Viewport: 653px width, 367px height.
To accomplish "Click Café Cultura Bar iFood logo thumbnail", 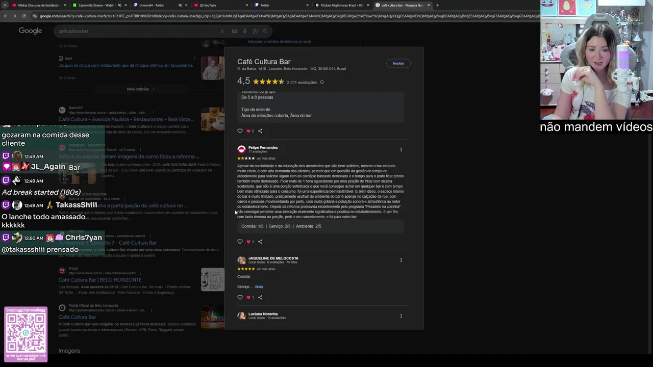I will [212, 280].
